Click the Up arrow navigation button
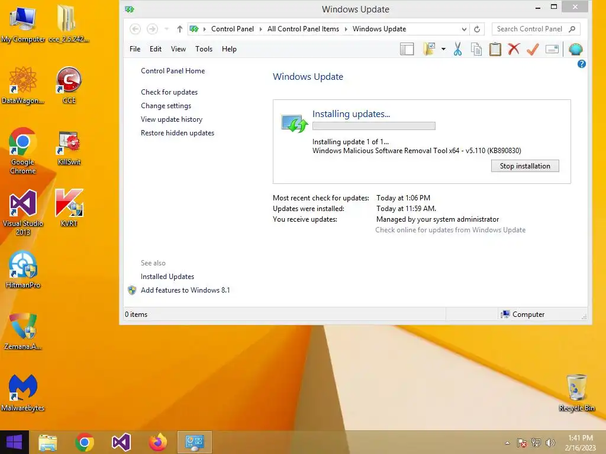Screen dimensions: 606x454 coord(180,29)
